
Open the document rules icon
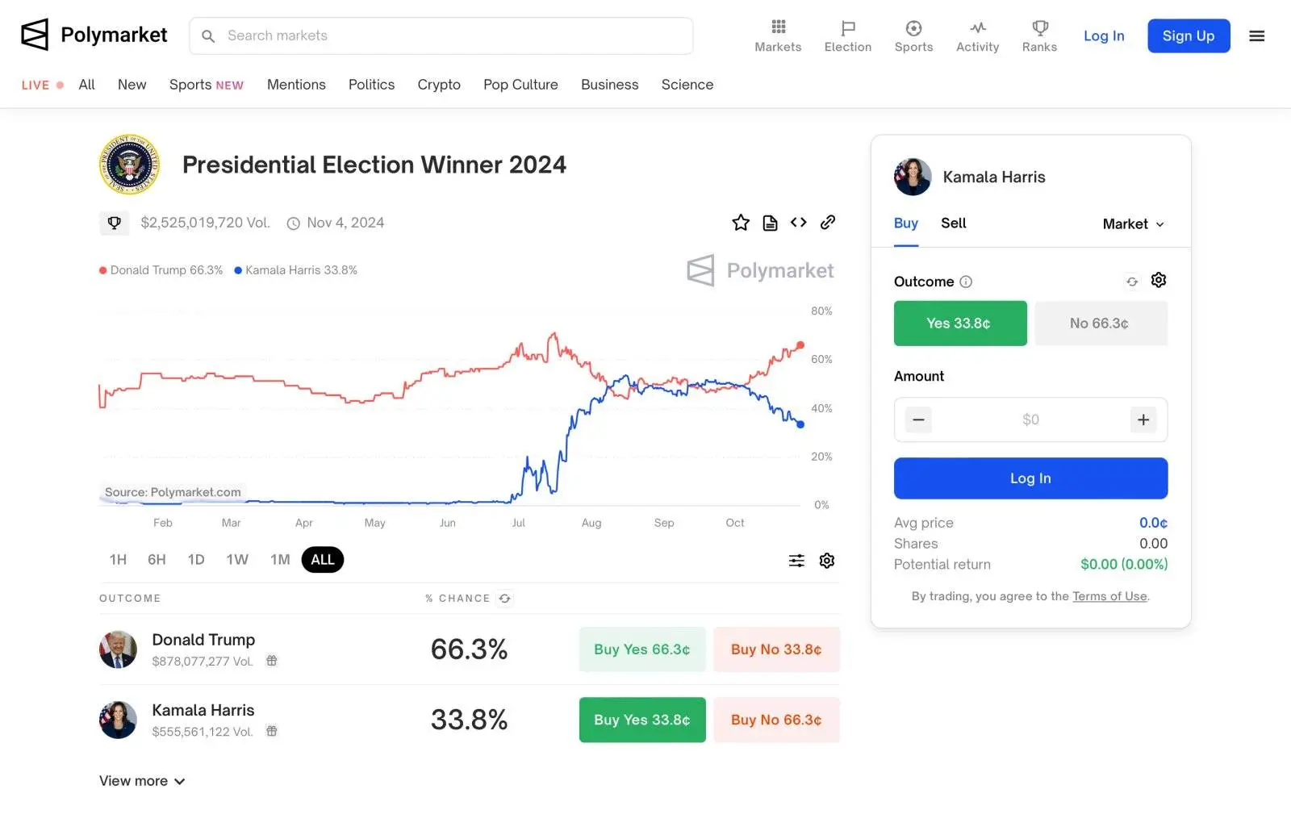click(x=770, y=223)
